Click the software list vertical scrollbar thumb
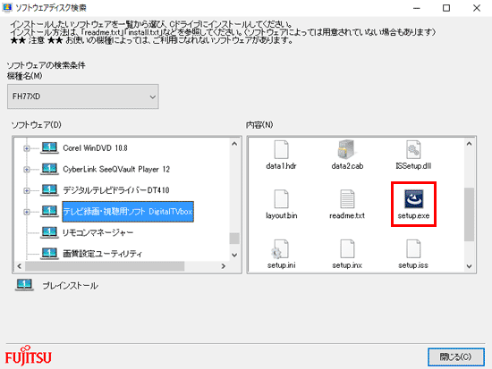Viewport: 492px width, 369px height. (x=234, y=239)
